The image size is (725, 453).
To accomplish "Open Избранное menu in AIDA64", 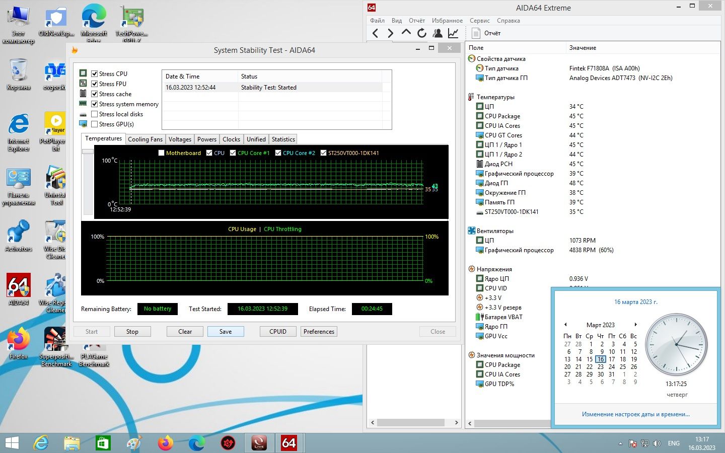I will [447, 21].
